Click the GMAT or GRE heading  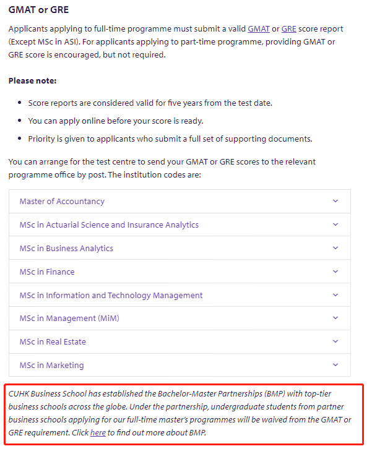click(x=38, y=9)
